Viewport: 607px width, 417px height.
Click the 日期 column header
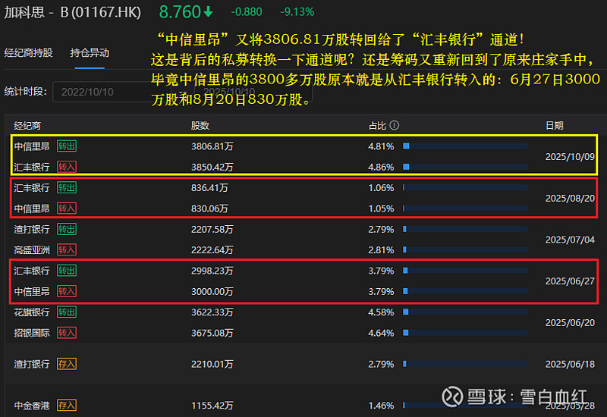point(555,126)
